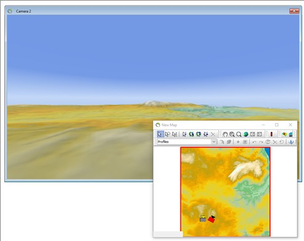This screenshot has width=304, height=241.
Task: Open the Profiles dropdown list
Action: click(x=186, y=142)
